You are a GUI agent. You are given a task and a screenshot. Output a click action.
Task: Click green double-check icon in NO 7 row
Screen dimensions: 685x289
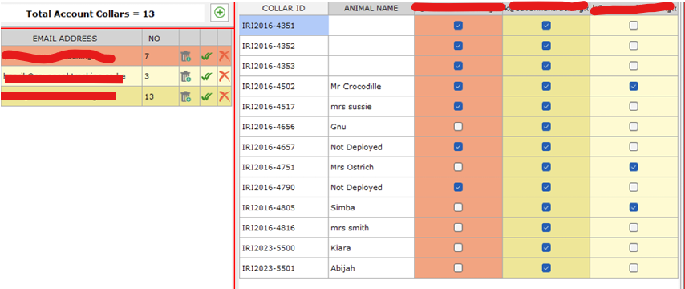coord(208,56)
